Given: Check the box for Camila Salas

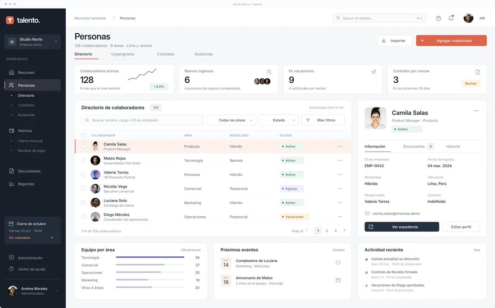Looking at the screenshot, I should pos(83,146).
